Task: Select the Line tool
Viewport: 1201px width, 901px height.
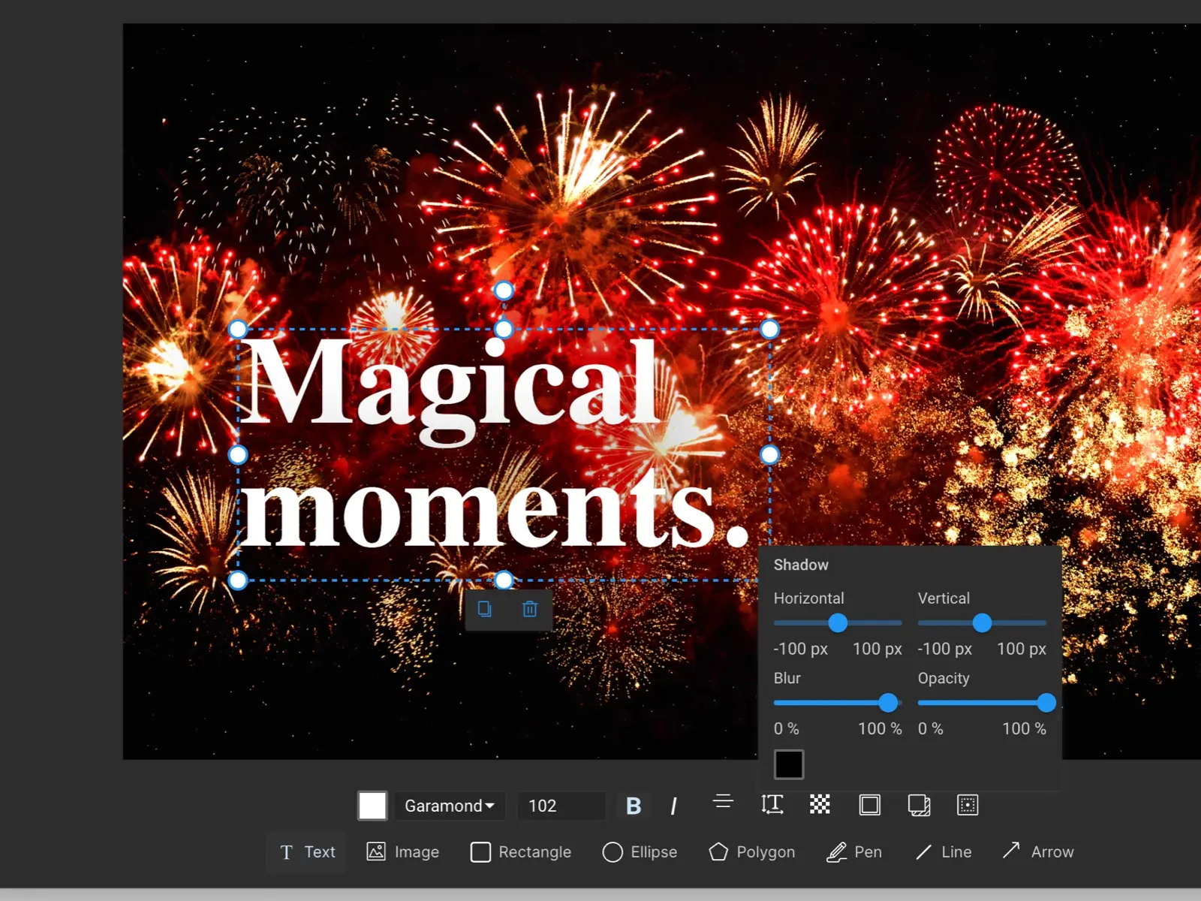Action: (944, 851)
